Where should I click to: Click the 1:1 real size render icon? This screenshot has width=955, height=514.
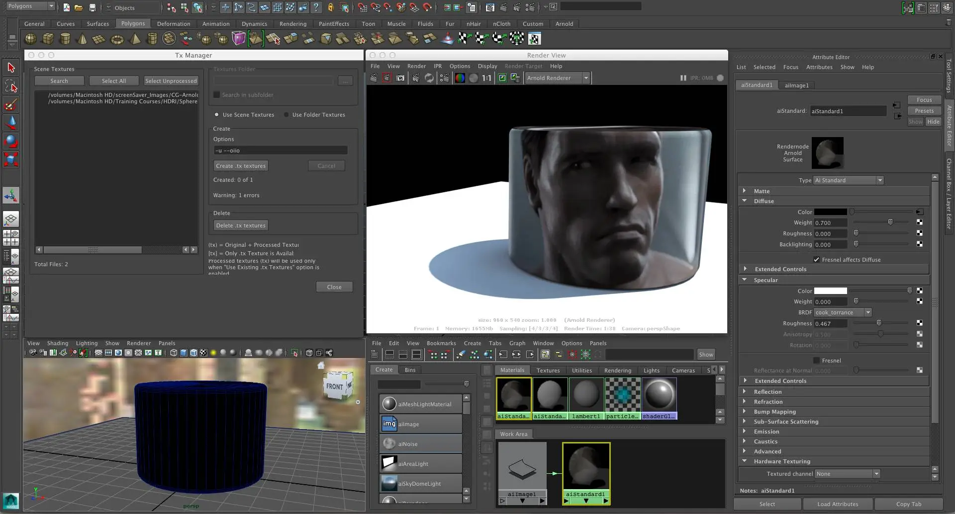click(486, 78)
